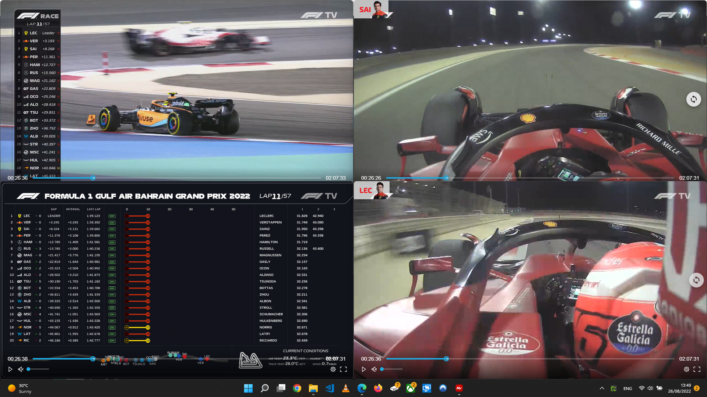The width and height of the screenshot is (707, 397).
Task: Click the LECLERC row in sector times
Action: [x=297, y=216]
